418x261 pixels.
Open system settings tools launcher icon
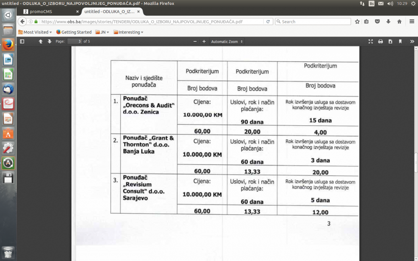click(8, 148)
